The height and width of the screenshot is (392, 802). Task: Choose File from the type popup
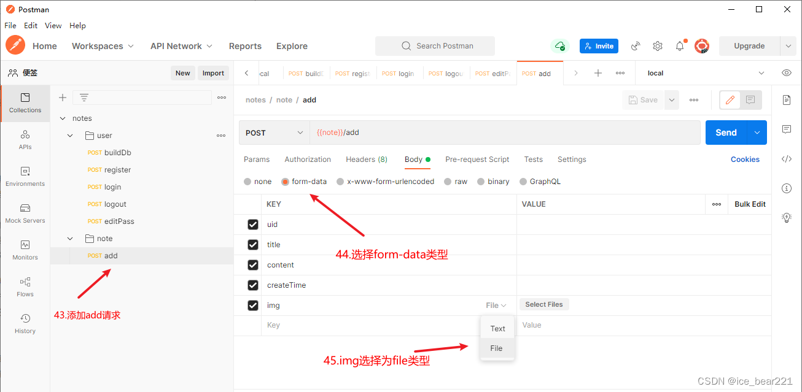(497, 348)
